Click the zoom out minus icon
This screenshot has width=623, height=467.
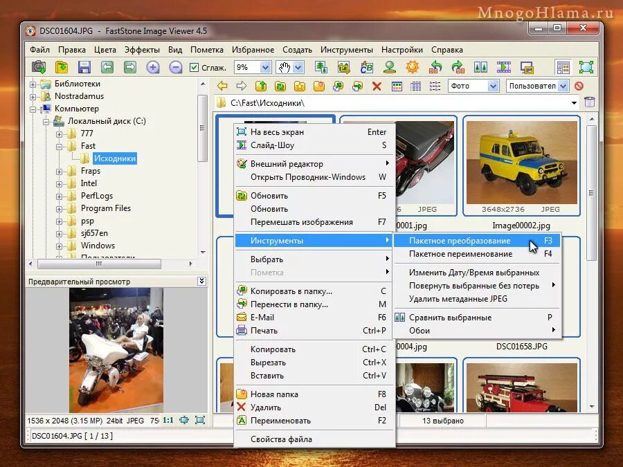pyautogui.click(x=175, y=67)
